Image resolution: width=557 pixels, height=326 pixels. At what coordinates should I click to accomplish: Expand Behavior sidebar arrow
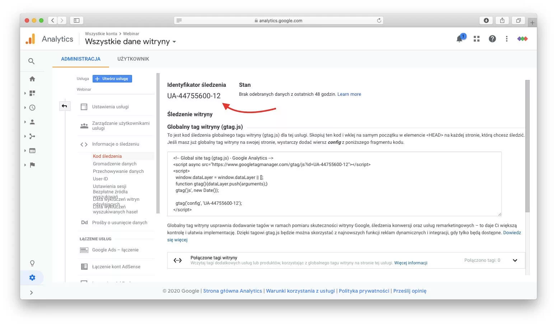25,151
